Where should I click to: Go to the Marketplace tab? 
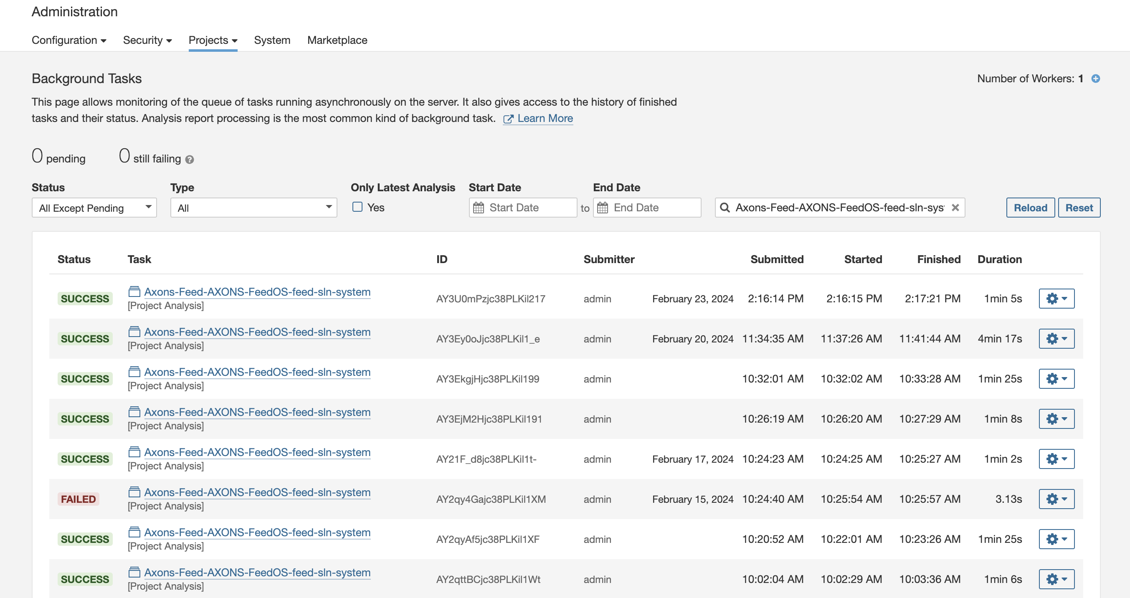pyautogui.click(x=337, y=40)
